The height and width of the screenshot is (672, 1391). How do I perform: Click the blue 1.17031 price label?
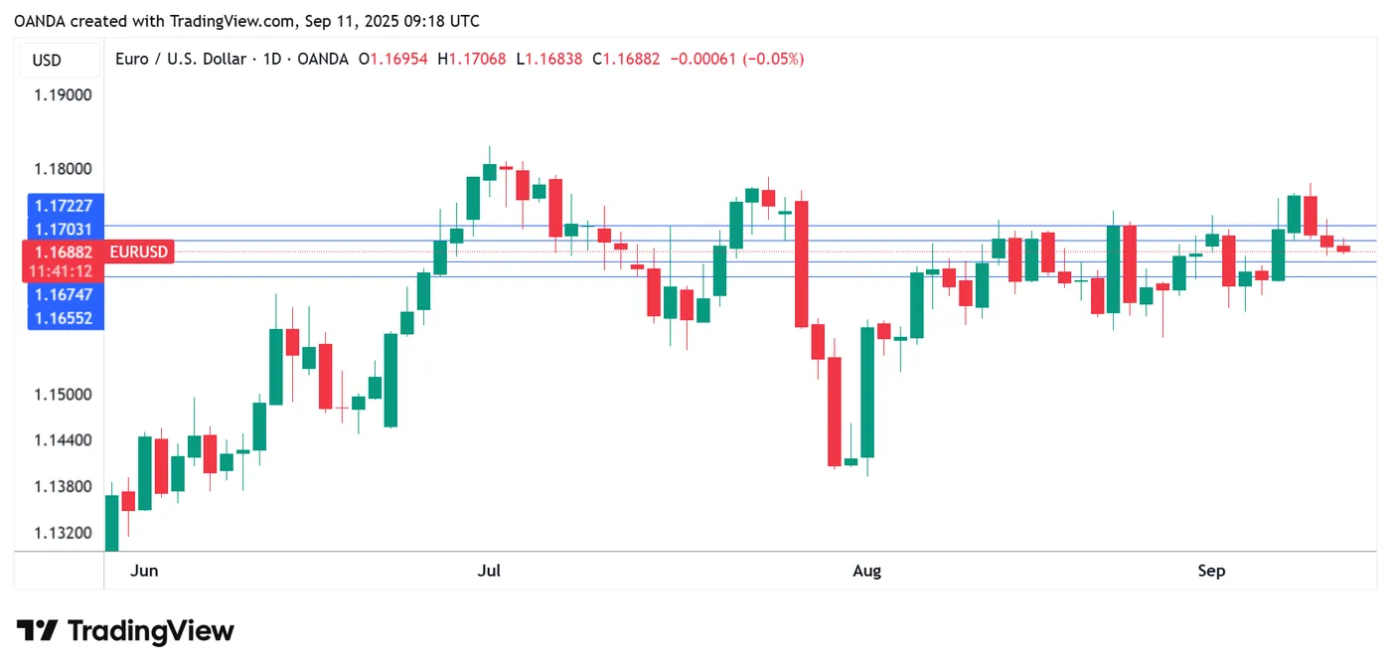coord(64,230)
